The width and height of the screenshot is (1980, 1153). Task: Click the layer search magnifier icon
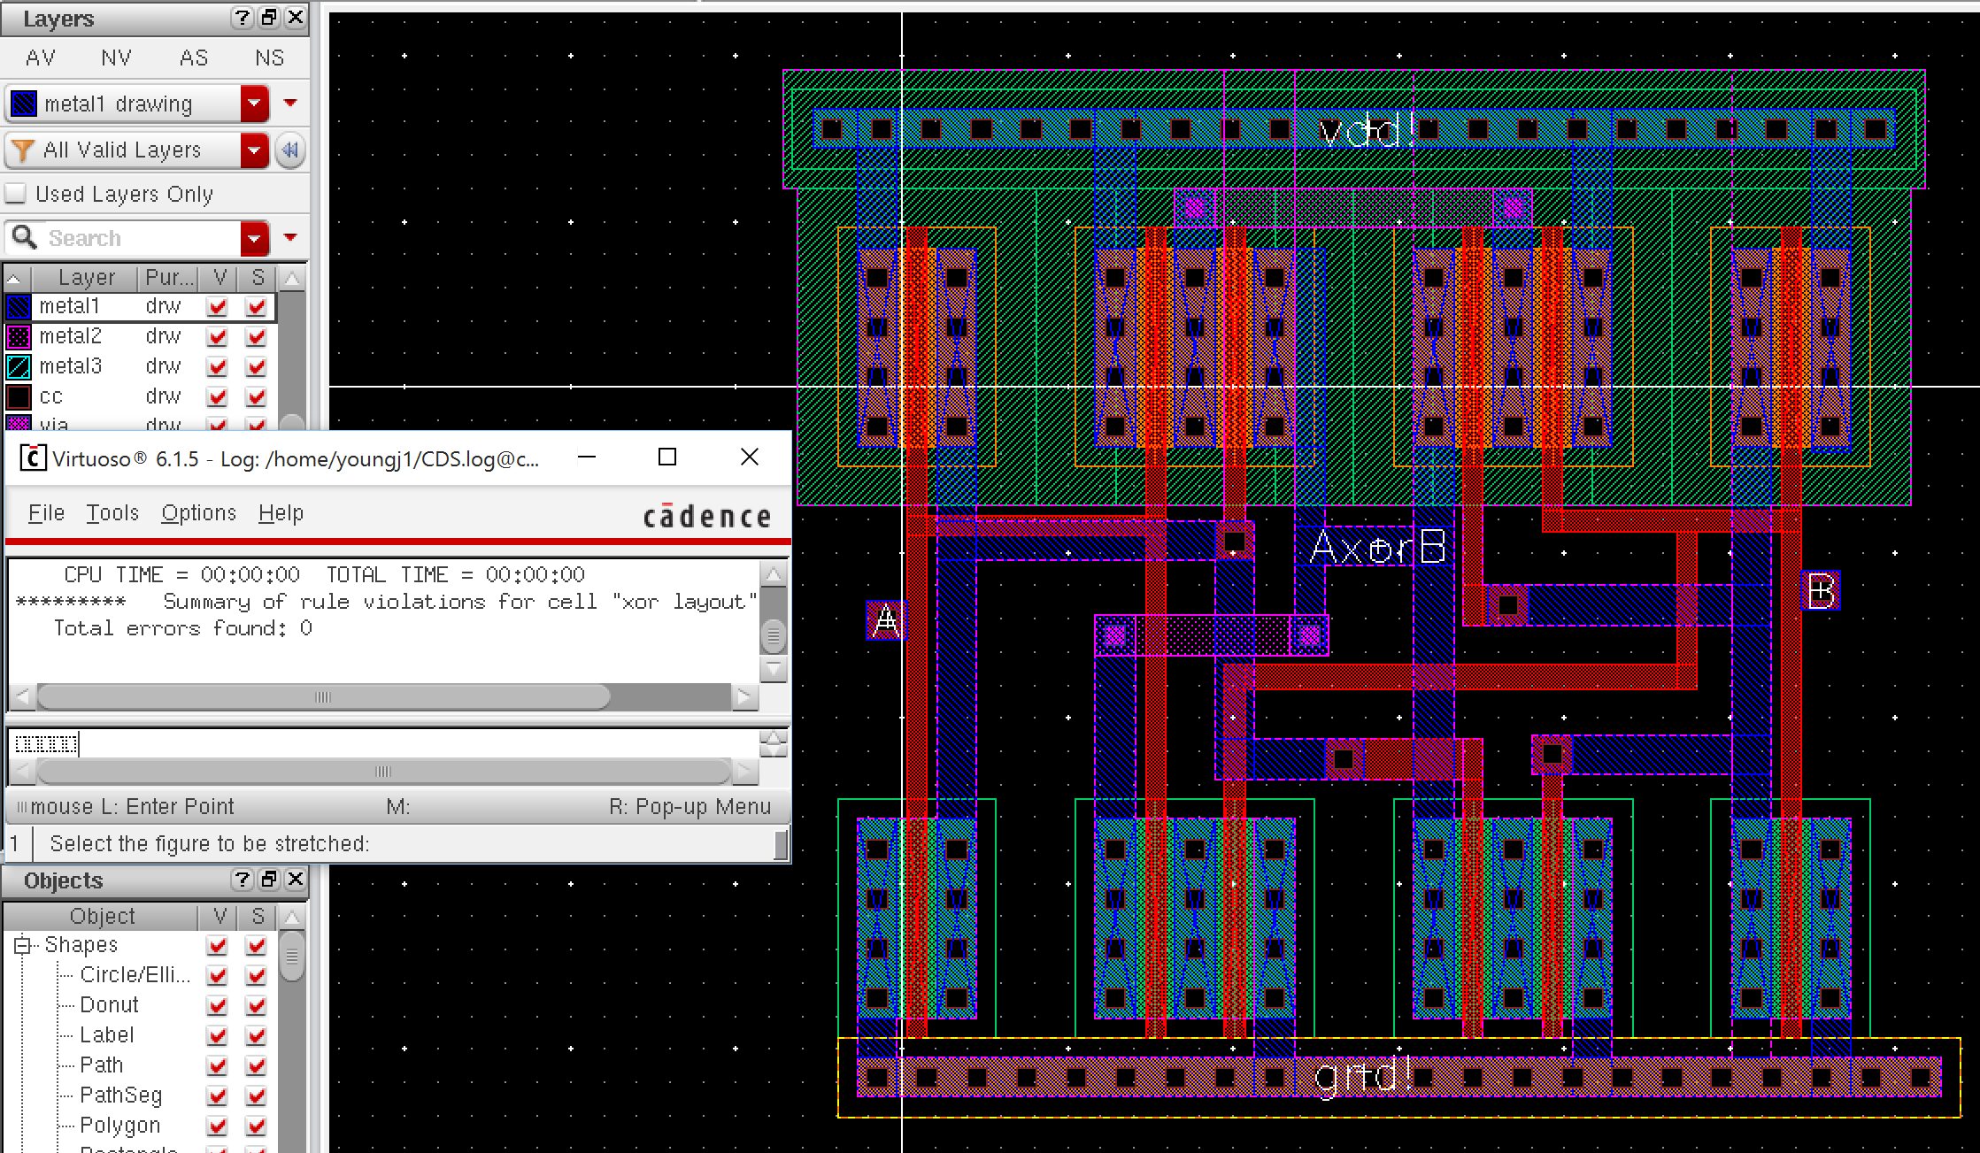click(25, 237)
